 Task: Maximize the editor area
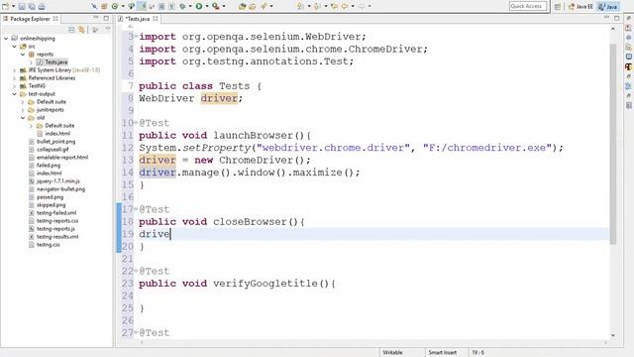[616, 18]
